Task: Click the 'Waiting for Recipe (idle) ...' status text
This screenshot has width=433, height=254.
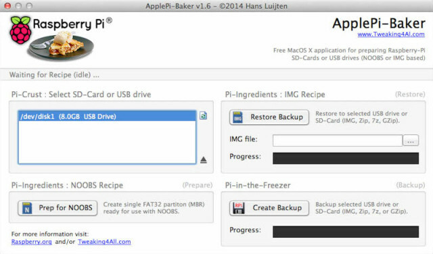Action: [54, 75]
